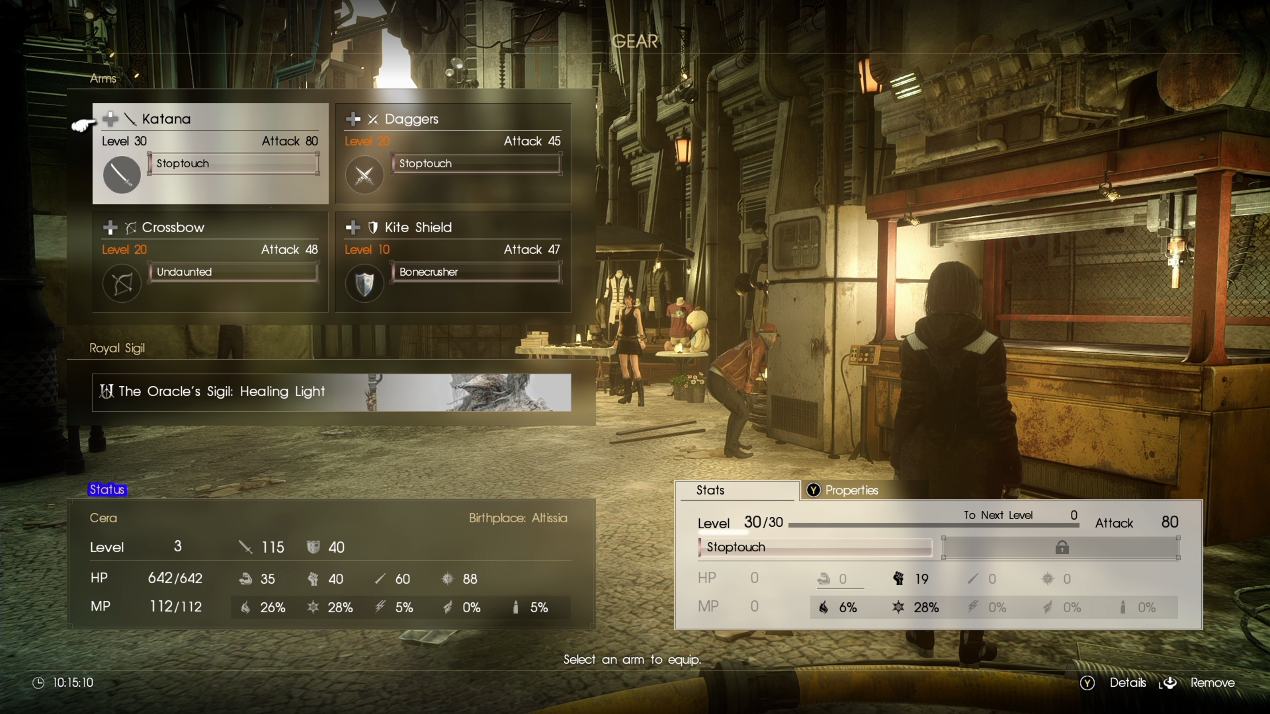Click the crossed blades icon before Daggers
This screenshot has width=1270, height=714.
[x=373, y=119]
